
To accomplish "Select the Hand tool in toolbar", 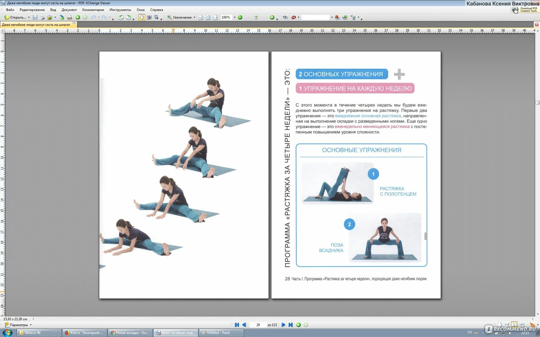I will click(x=141, y=17).
